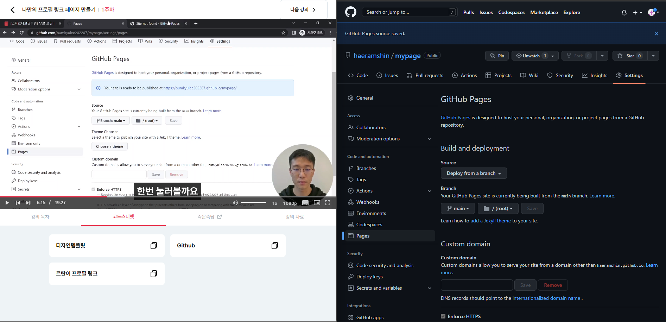Reload the page in the video browser
Viewport: 666px width, 322px height.
[21, 33]
